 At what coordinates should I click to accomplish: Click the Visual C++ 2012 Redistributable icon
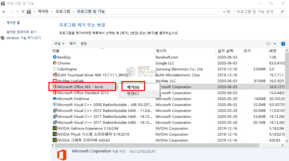tap(54, 110)
